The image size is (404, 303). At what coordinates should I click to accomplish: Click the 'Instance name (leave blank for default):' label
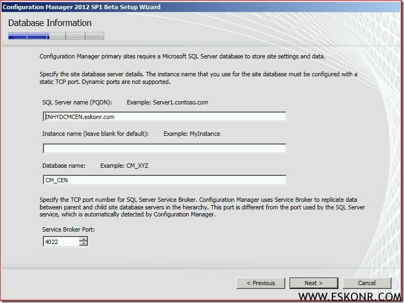95,134
